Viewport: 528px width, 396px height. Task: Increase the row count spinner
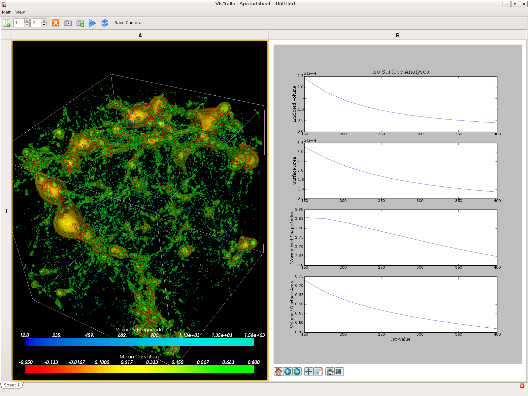27,21
